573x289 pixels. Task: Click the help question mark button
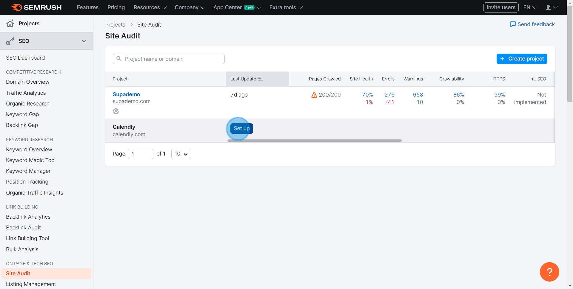click(549, 272)
